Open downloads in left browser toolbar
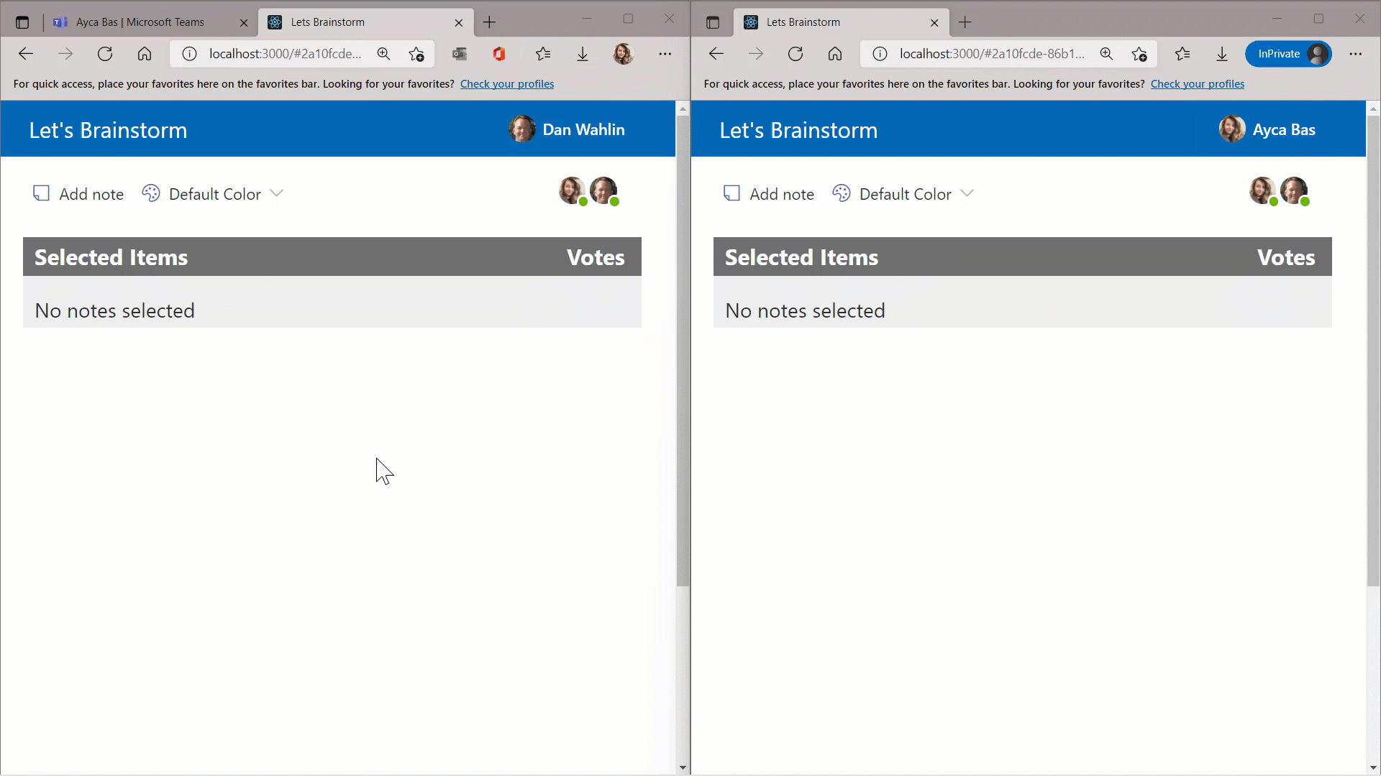Image resolution: width=1381 pixels, height=776 pixels. [x=583, y=54]
